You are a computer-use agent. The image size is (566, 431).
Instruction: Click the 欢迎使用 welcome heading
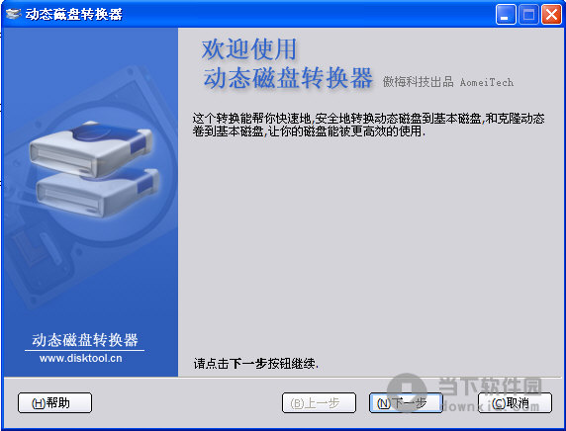pyautogui.click(x=249, y=49)
